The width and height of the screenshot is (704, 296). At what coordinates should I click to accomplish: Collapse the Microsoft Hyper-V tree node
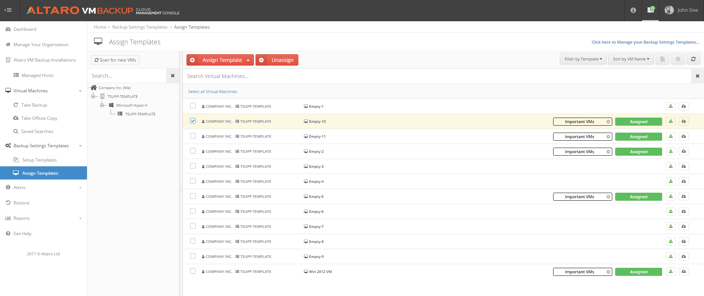[102, 105]
